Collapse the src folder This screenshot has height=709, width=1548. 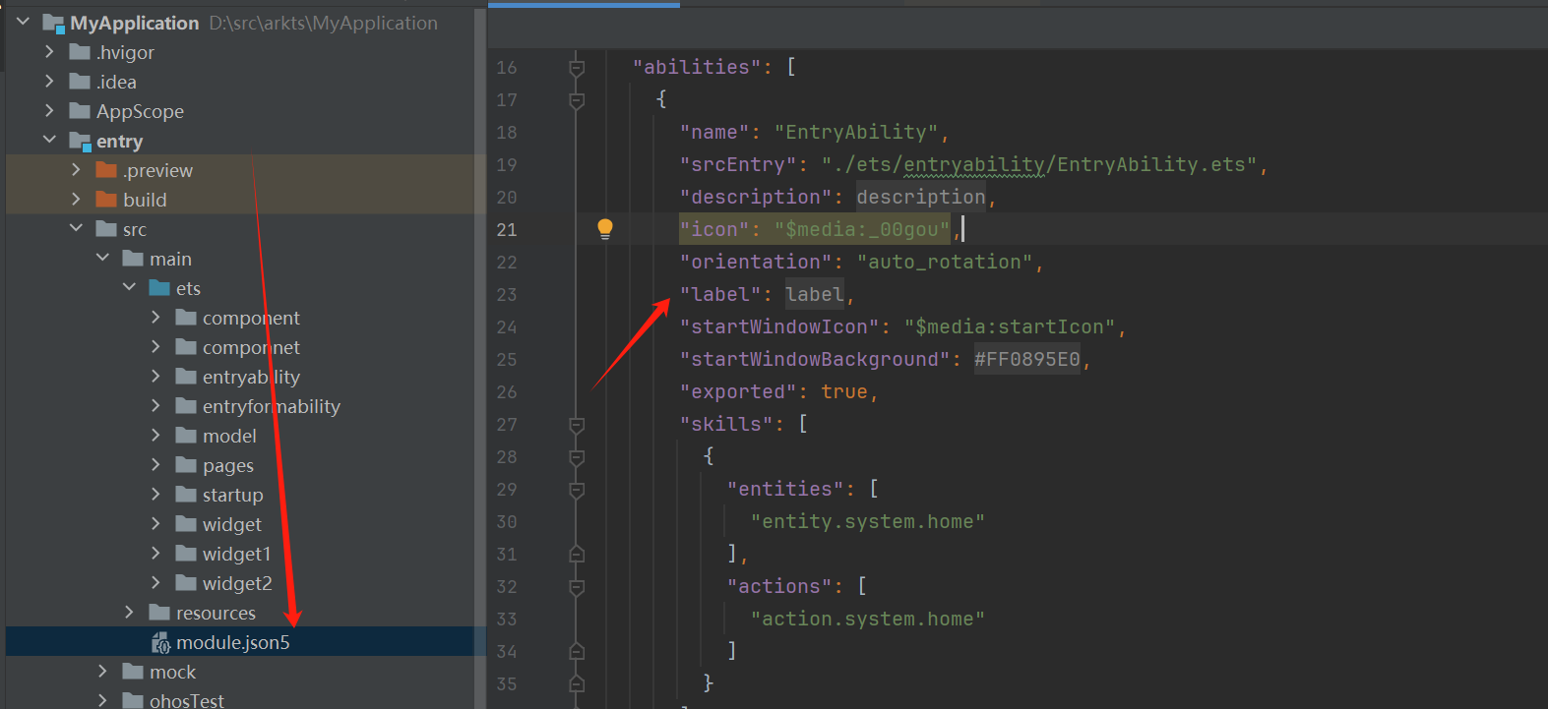tap(76, 228)
